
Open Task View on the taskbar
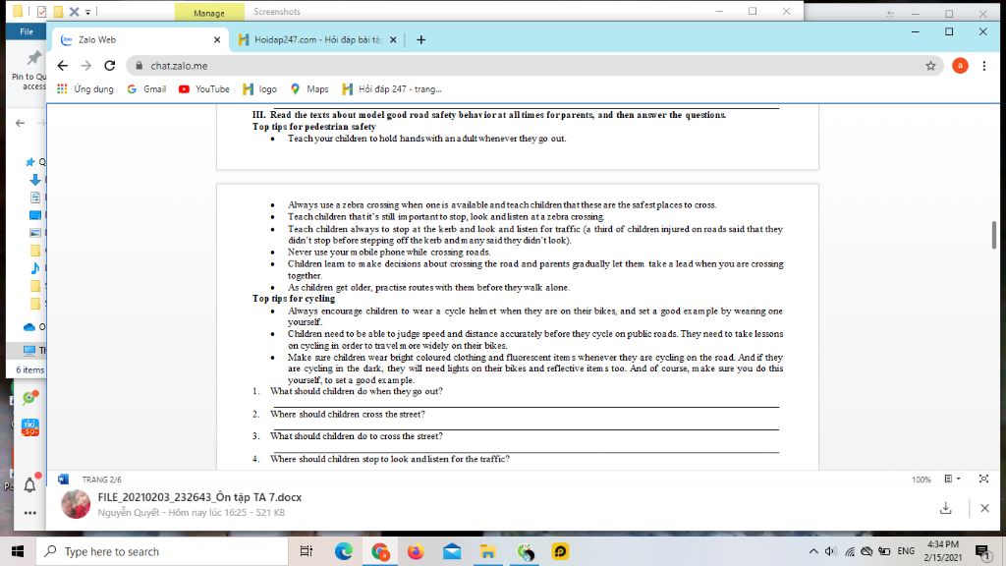[307, 551]
